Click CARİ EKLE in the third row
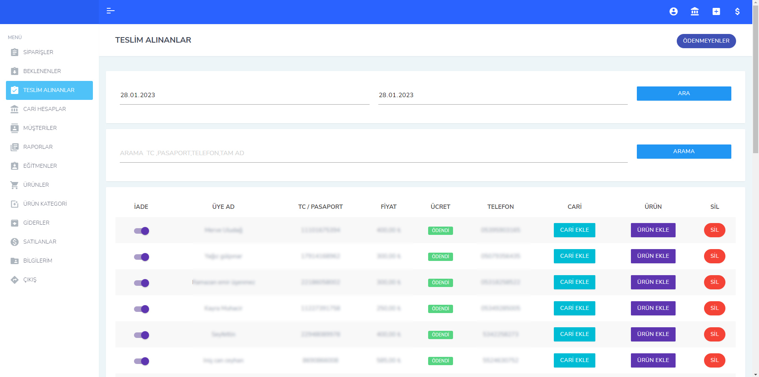This screenshot has height=377, width=759. 574,282
